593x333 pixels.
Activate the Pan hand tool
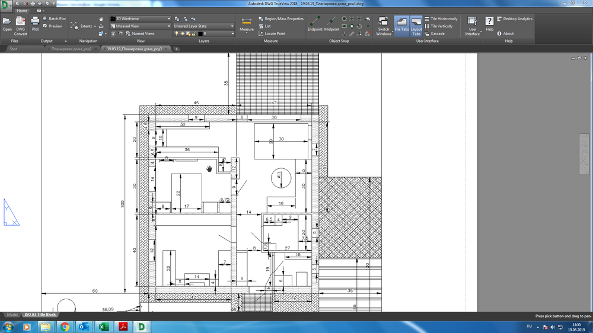coord(101,19)
